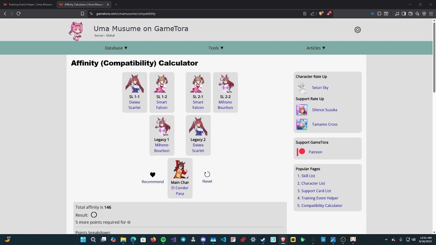Viewport: 436px width, 245px height.
Task: Open Visual Studio Code from the taskbar
Action: tap(223, 240)
